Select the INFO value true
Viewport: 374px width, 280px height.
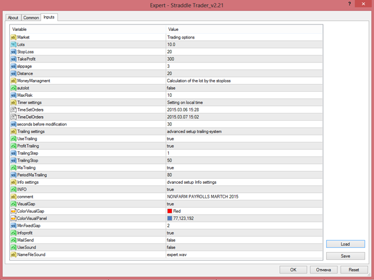(x=170, y=190)
